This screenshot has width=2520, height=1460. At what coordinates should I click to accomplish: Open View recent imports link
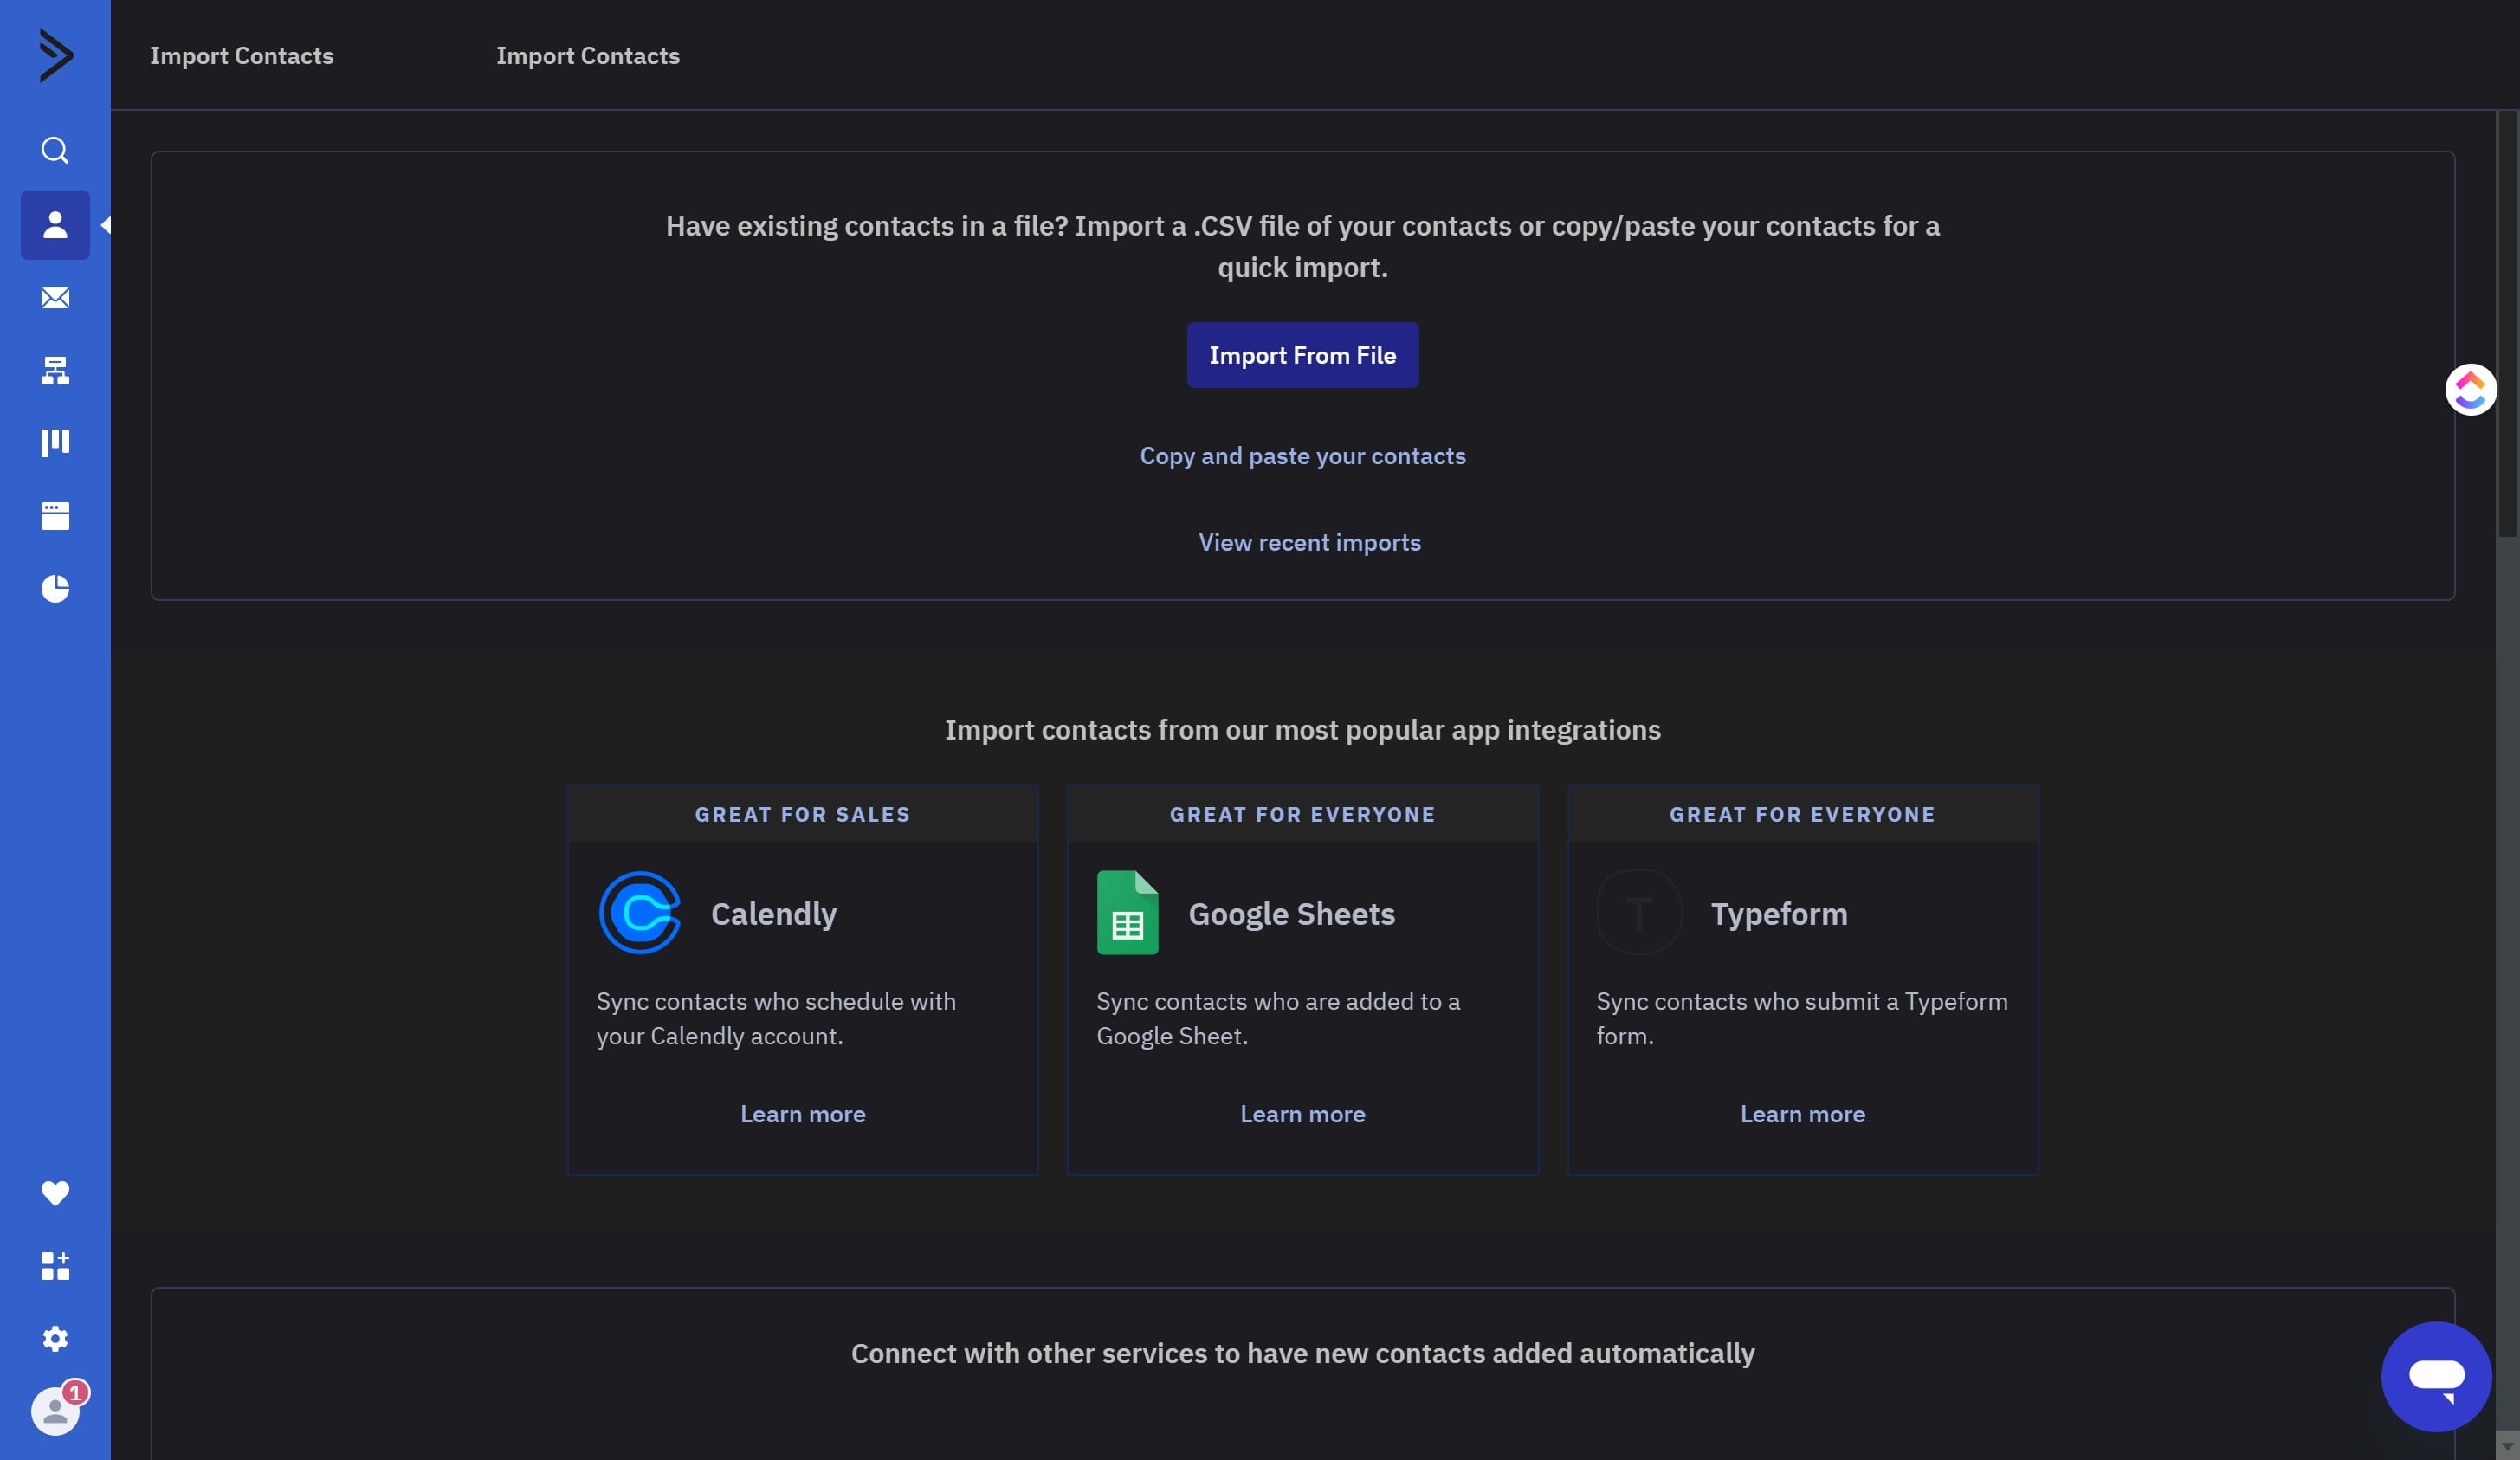tap(1309, 542)
